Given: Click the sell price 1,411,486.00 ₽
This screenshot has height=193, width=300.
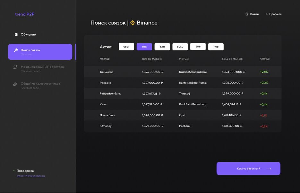Looking at the screenshot, I should point(232,115).
